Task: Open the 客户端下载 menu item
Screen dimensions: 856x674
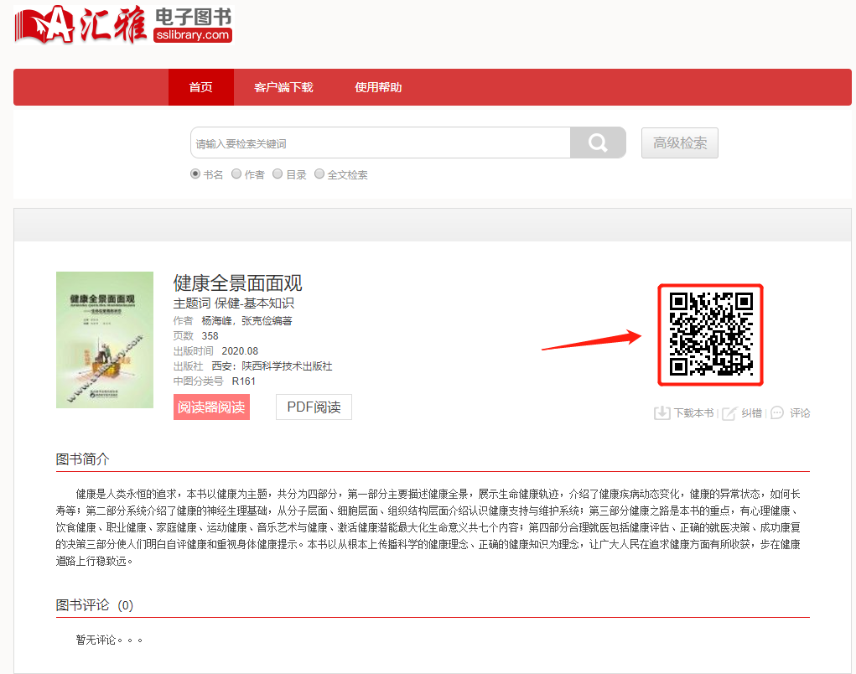Action: pos(283,87)
